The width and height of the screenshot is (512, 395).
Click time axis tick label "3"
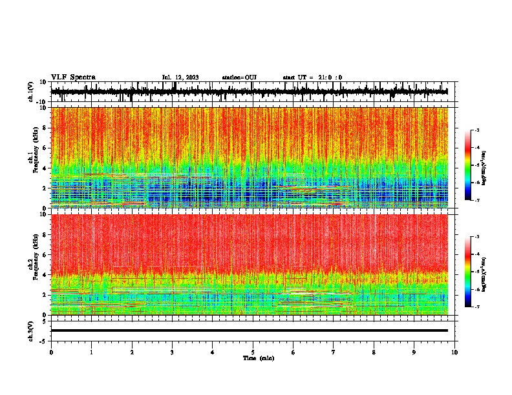click(172, 352)
